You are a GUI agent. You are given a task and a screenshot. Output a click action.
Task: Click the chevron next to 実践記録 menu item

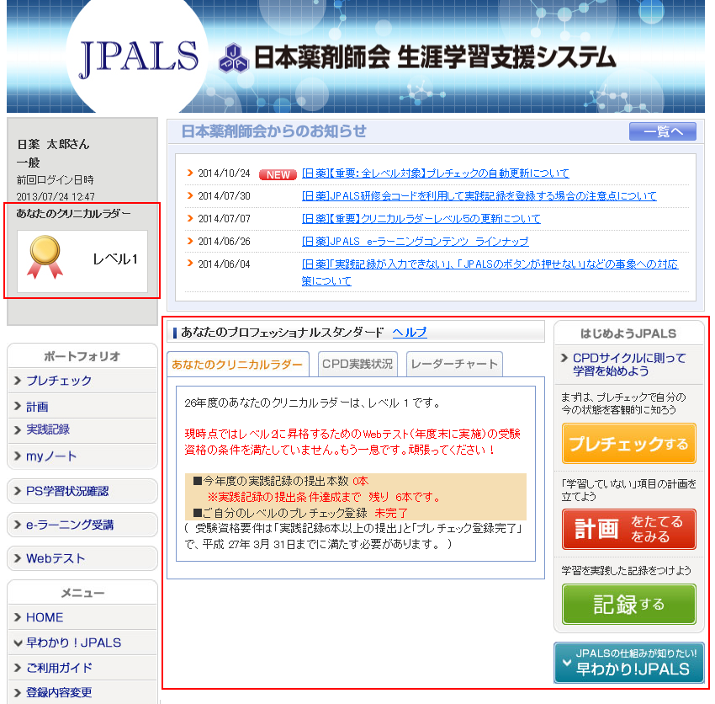(x=18, y=430)
